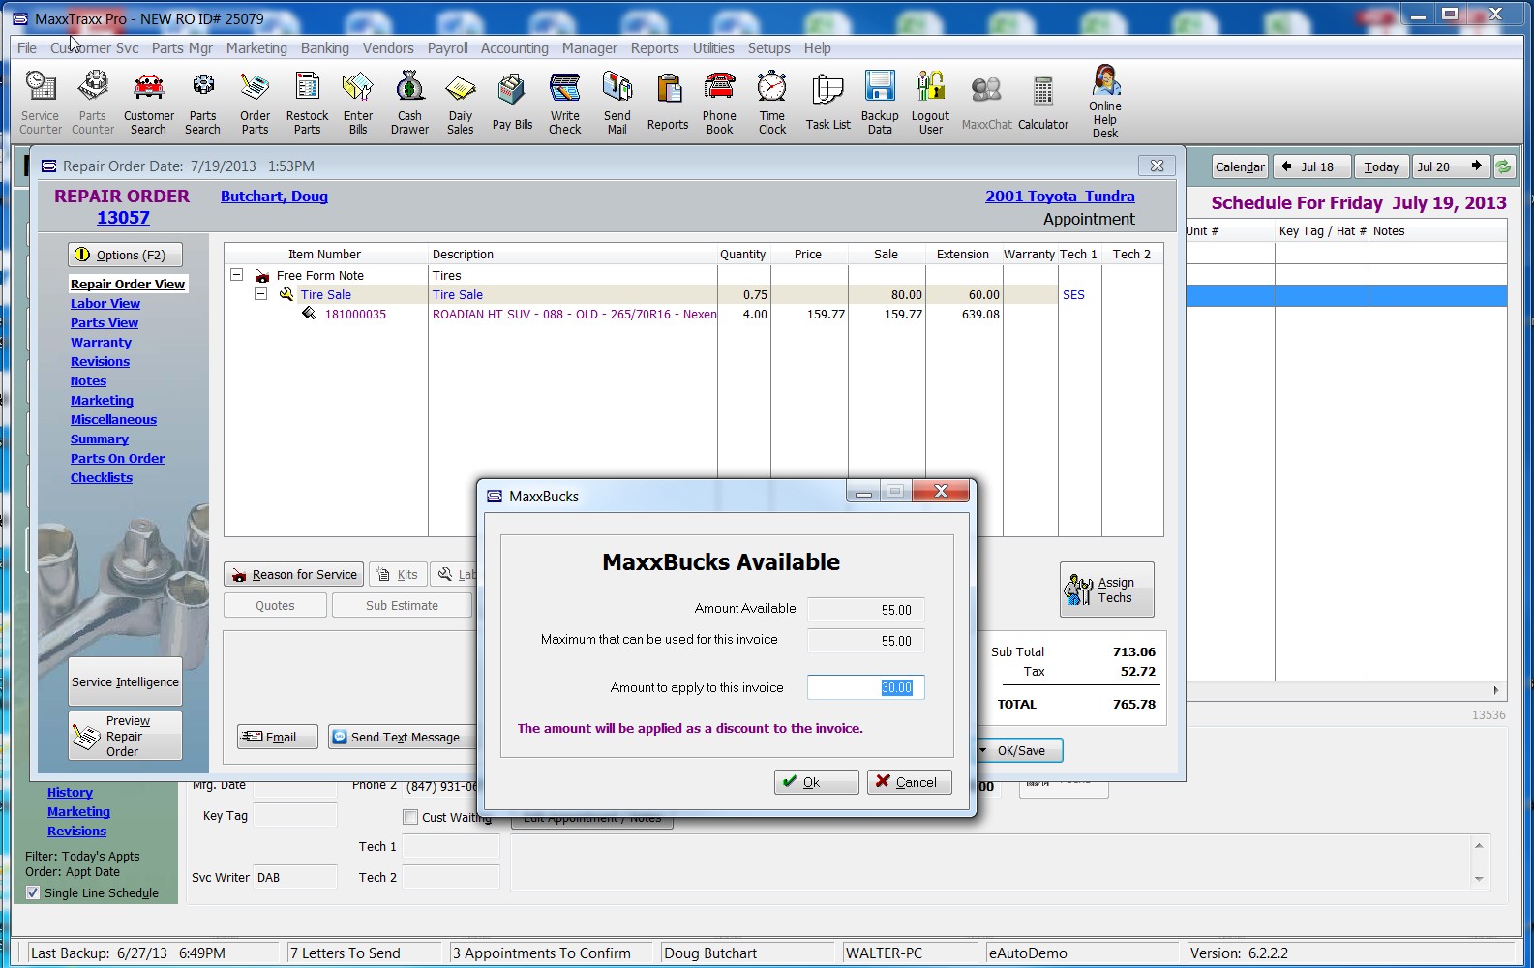Collapse the Tire Sale row

point(260,294)
